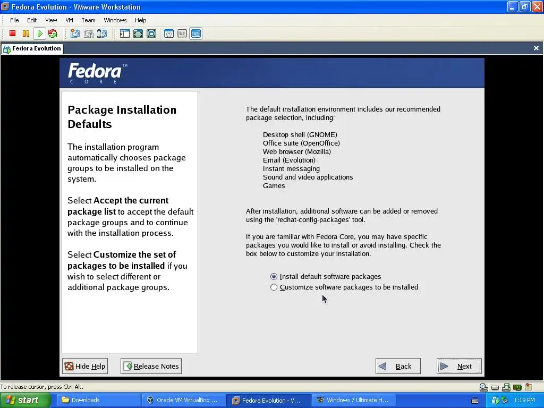
Task: Click the 'Games' list entry
Action: click(x=274, y=185)
